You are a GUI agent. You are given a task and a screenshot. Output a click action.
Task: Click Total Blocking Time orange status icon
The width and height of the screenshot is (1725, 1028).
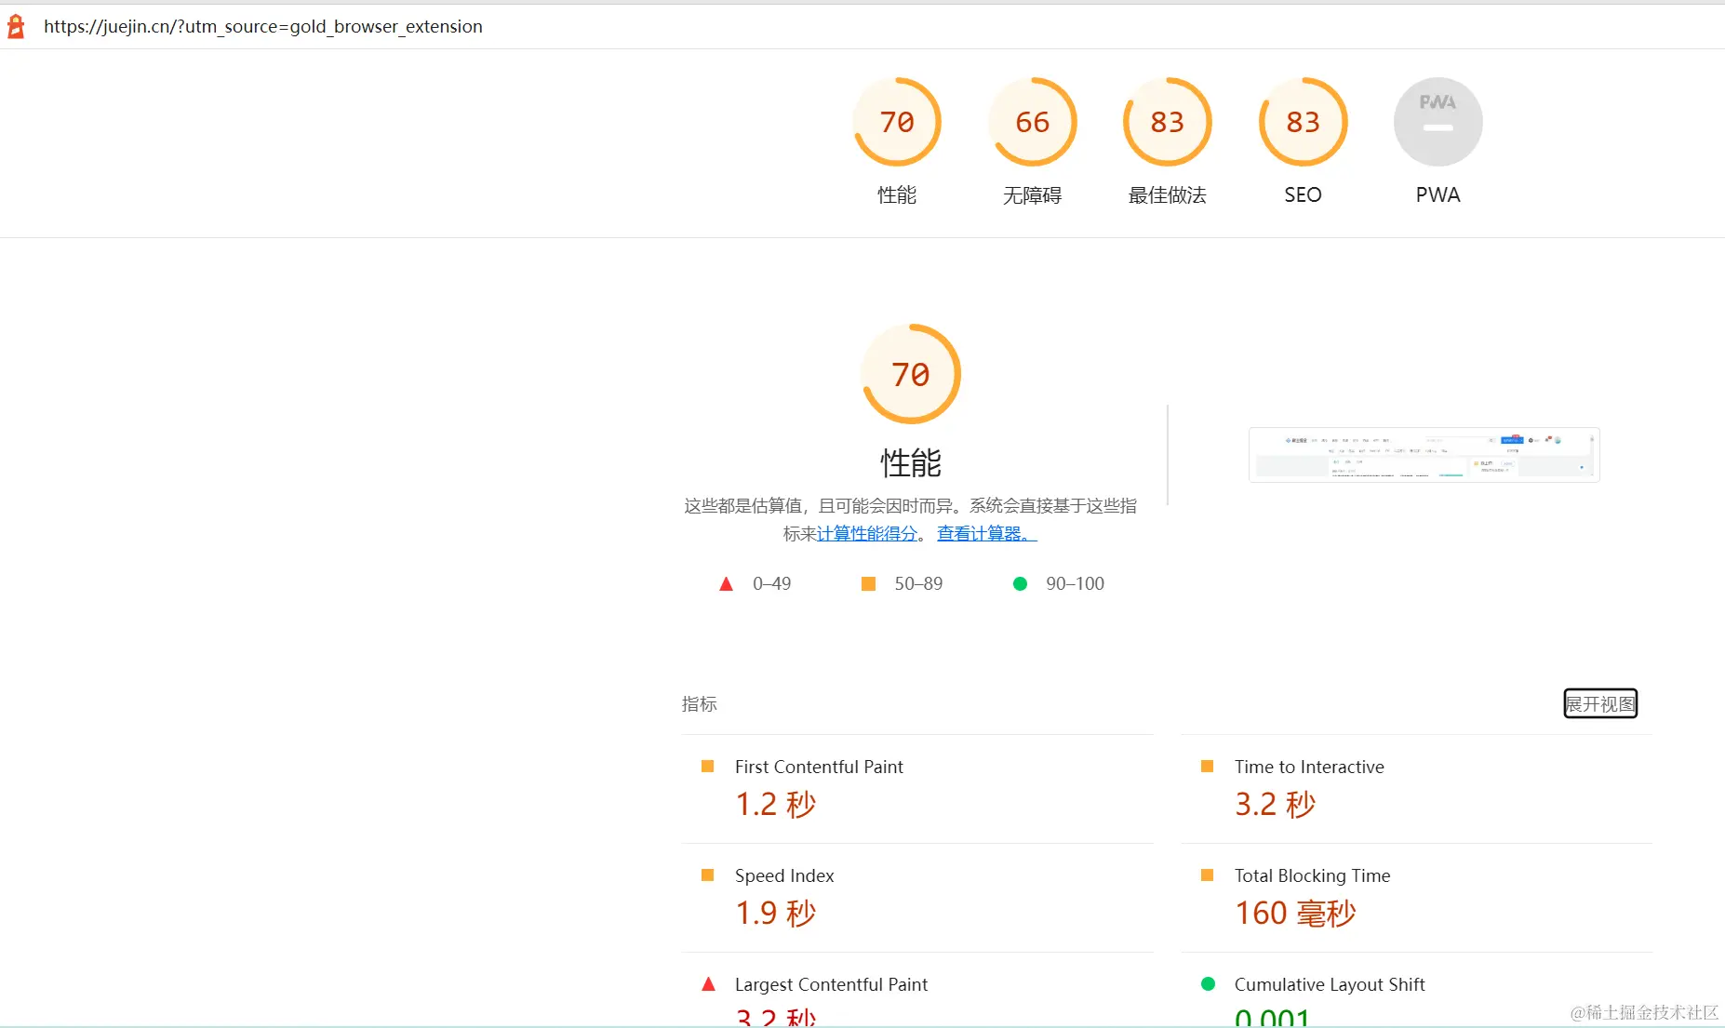1207,875
